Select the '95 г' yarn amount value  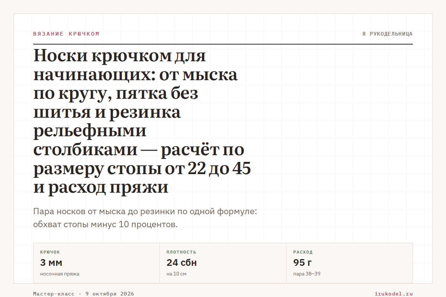click(303, 263)
